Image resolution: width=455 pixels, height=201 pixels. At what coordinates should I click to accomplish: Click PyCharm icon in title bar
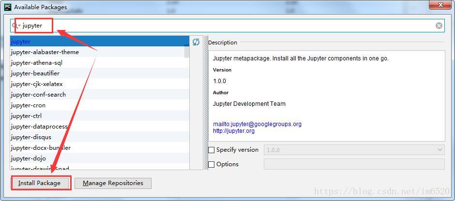8,7
